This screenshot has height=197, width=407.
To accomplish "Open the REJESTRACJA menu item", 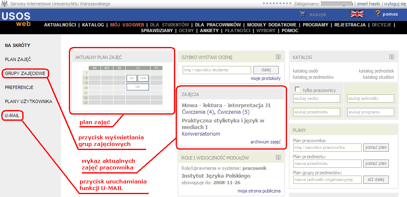I will [x=350, y=25].
